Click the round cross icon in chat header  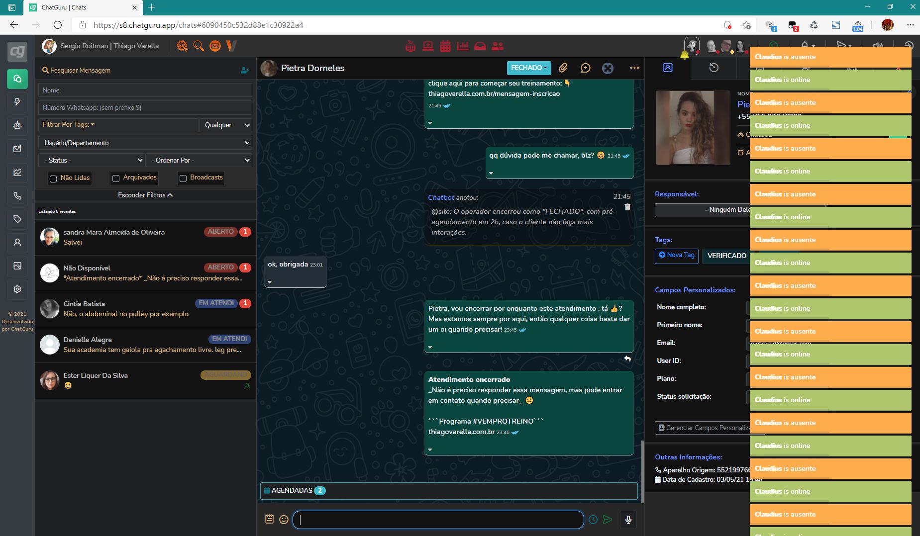pos(608,68)
